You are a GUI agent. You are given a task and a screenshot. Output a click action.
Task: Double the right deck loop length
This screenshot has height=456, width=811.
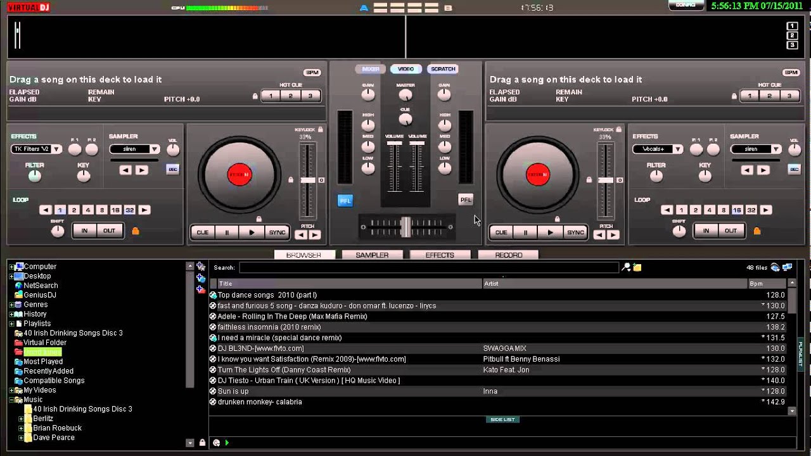tap(766, 210)
